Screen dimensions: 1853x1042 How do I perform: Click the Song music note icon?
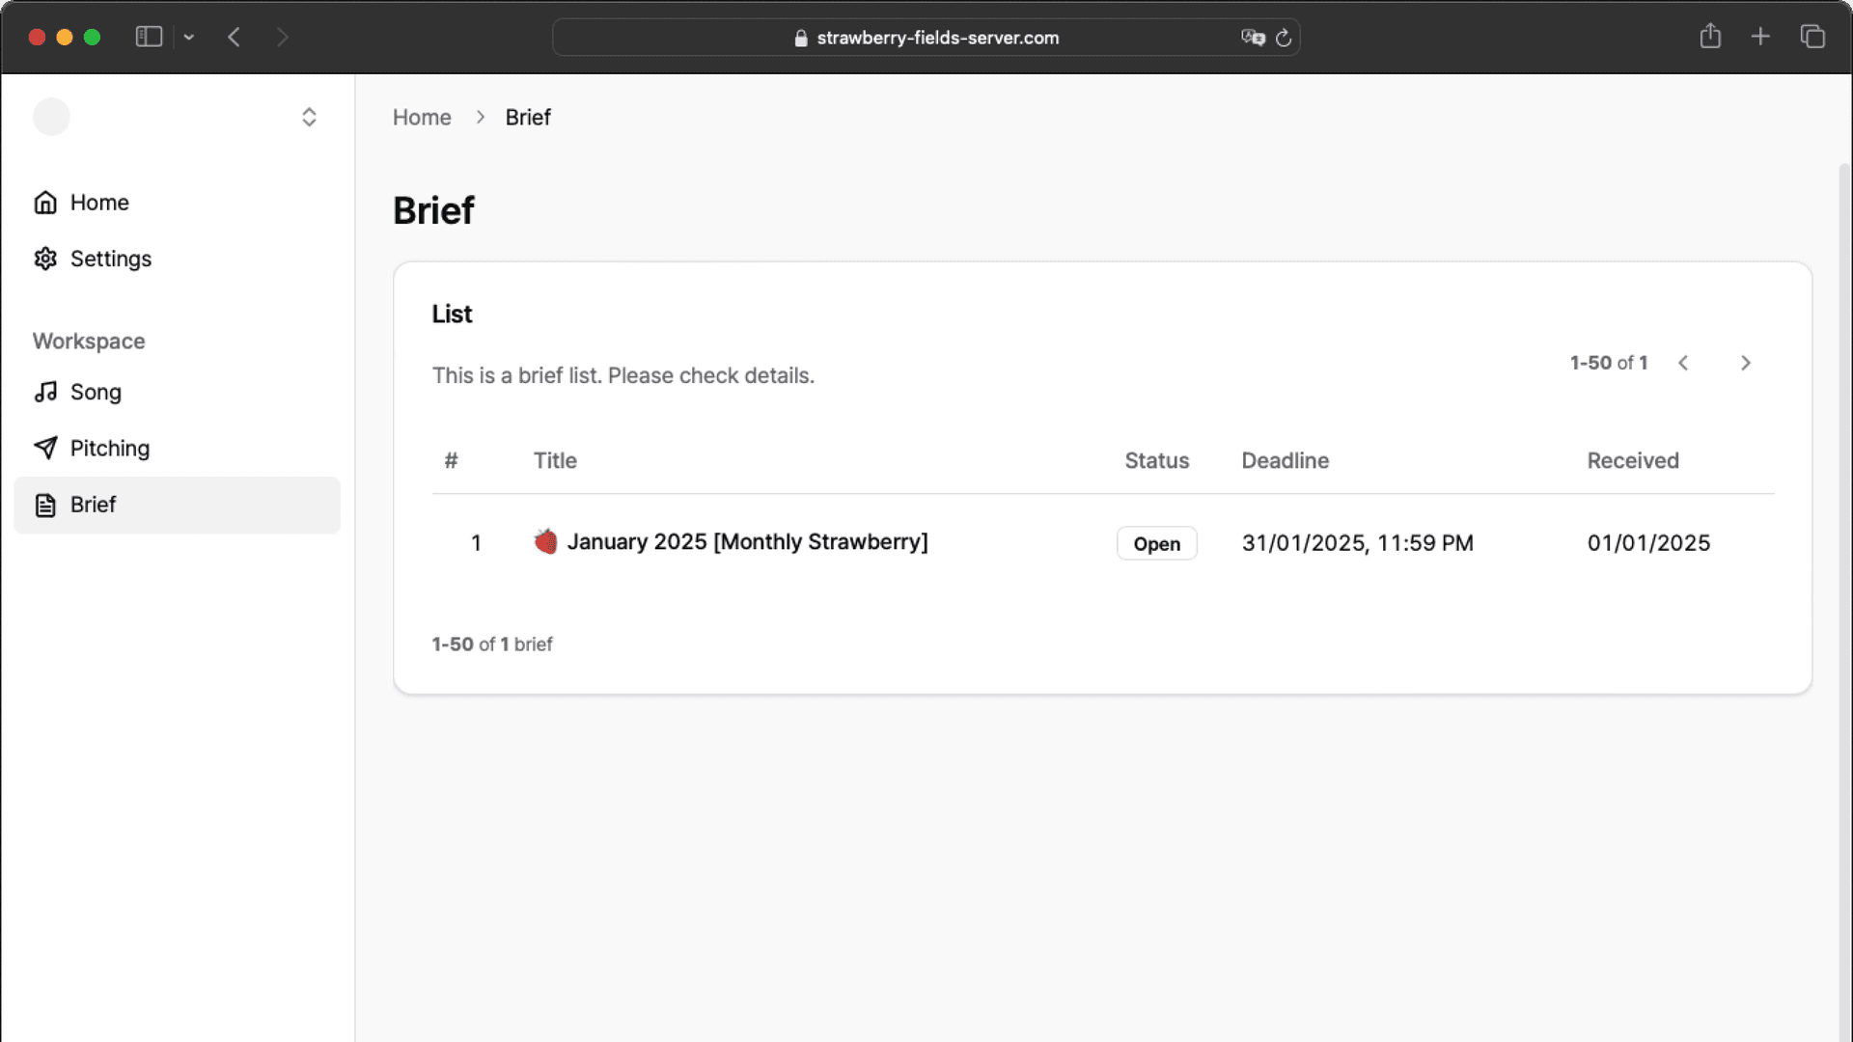point(45,392)
